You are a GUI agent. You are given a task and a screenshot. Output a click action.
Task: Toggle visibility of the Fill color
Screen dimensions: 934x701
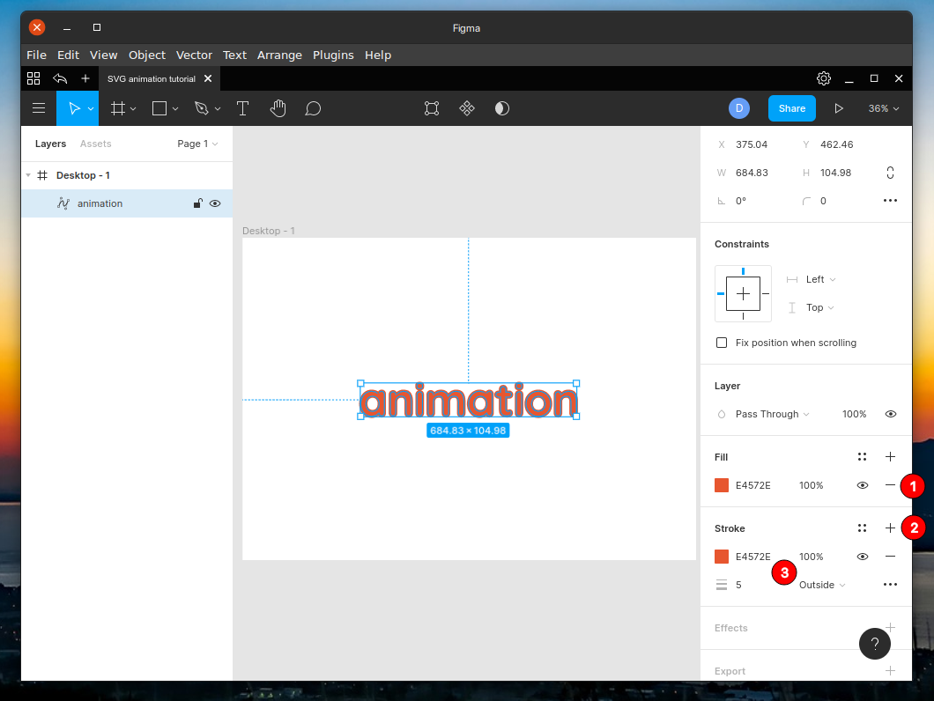(x=862, y=485)
